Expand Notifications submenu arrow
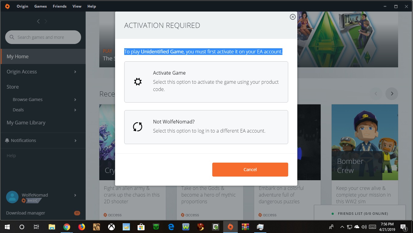The width and height of the screenshot is (413, 233). (x=75, y=140)
